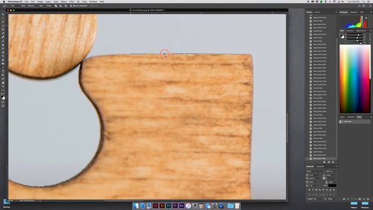Switch to the Channels tab
373x210 pixels.
pos(351,117)
